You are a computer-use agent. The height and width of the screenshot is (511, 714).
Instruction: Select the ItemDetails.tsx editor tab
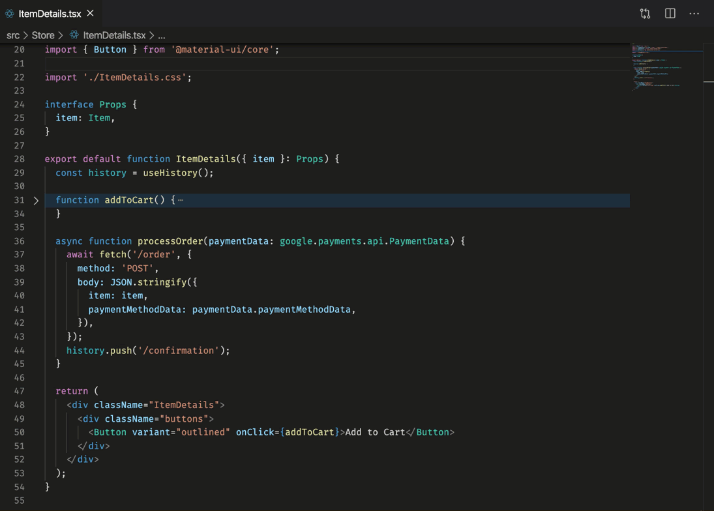50,14
